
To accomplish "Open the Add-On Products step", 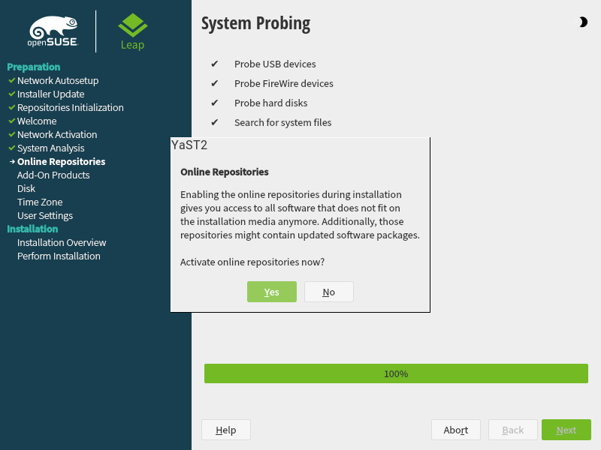I will [x=53, y=175].
